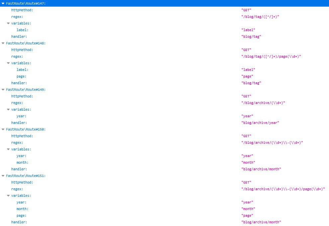Collapse variables under Route#149

pos(8,110)
